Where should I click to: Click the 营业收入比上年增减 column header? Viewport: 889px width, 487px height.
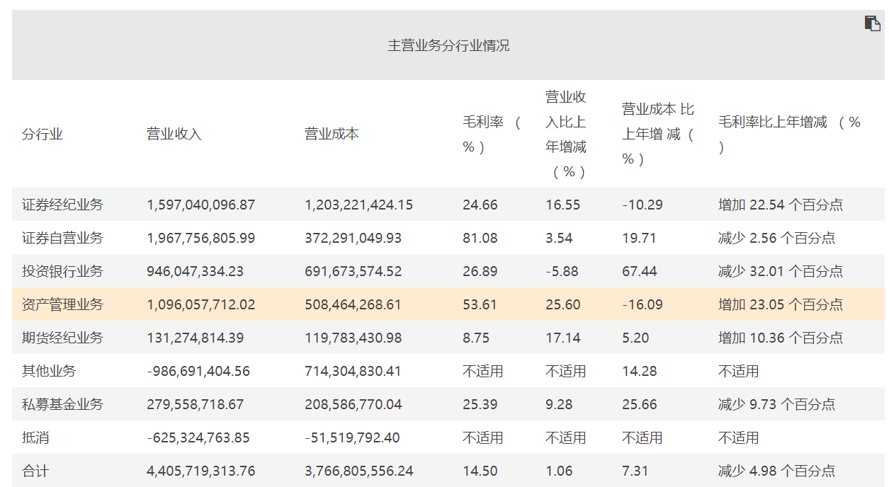[563, 132]
